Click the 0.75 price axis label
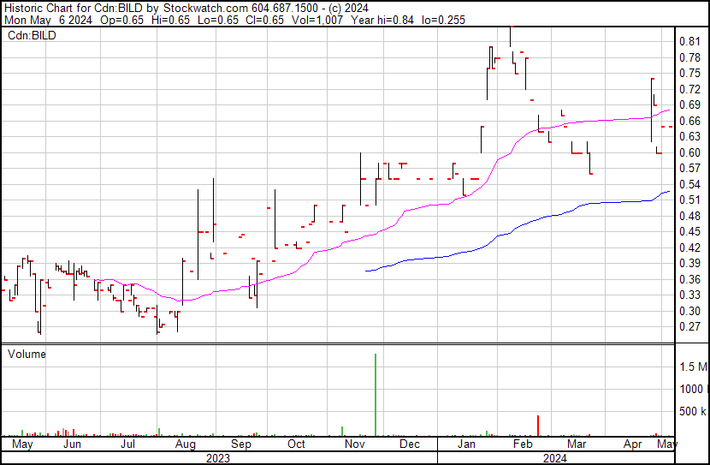710x465 pixels. (689, 74)
